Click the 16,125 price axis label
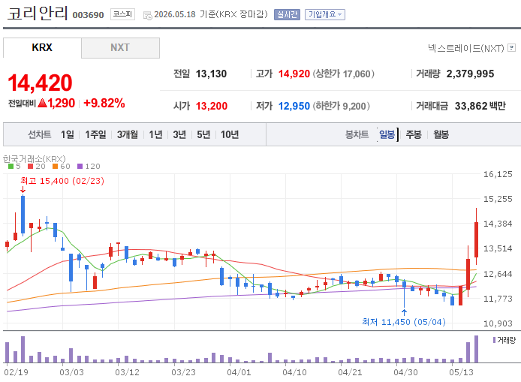The width and height of the screenshot is (521, 382). pyautogui.click(x=498, y=174)
